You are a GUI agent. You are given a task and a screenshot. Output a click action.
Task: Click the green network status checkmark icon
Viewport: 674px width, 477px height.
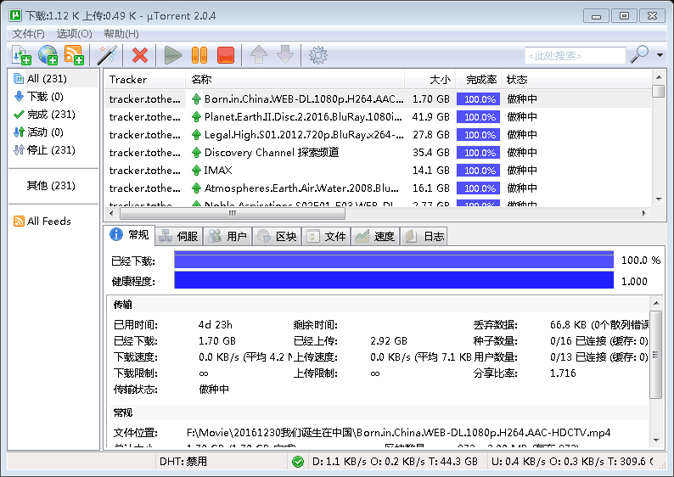click(297, 462)
